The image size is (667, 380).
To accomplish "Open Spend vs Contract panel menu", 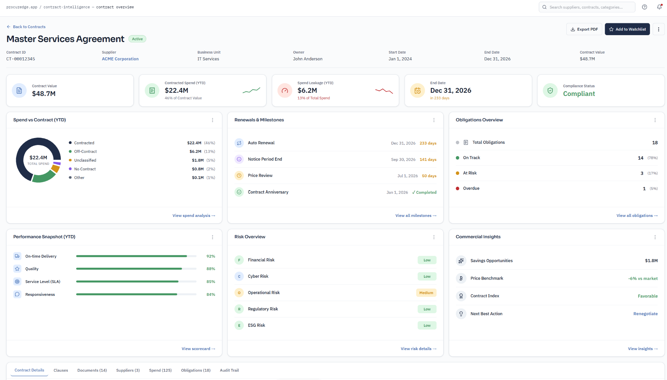I will coord(213,120).
